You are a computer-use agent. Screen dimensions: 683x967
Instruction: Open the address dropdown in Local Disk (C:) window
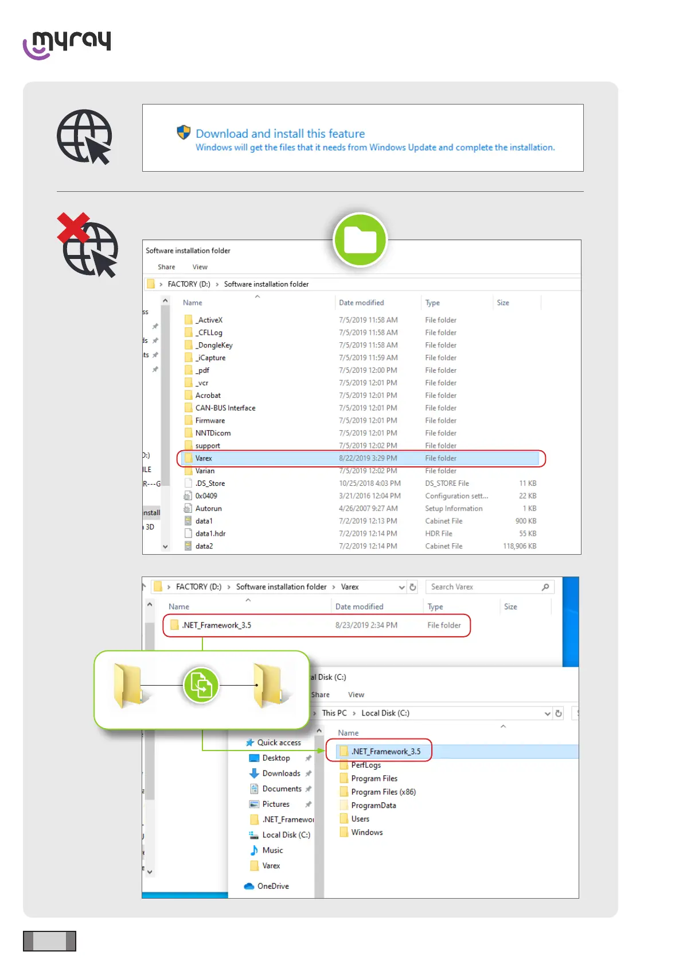tap(547, 714)
